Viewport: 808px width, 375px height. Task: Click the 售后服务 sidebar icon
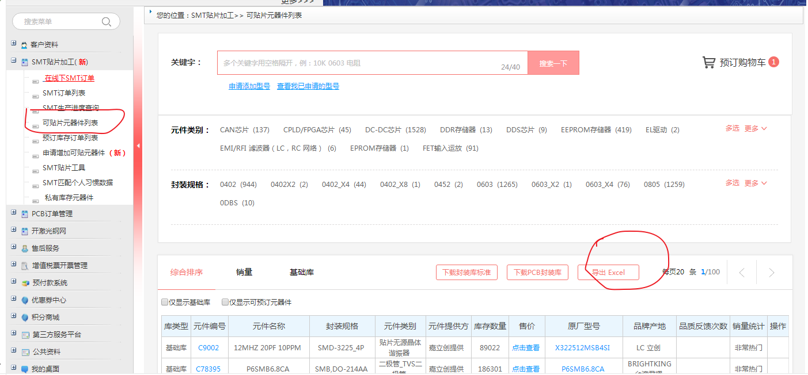point(24,248)
